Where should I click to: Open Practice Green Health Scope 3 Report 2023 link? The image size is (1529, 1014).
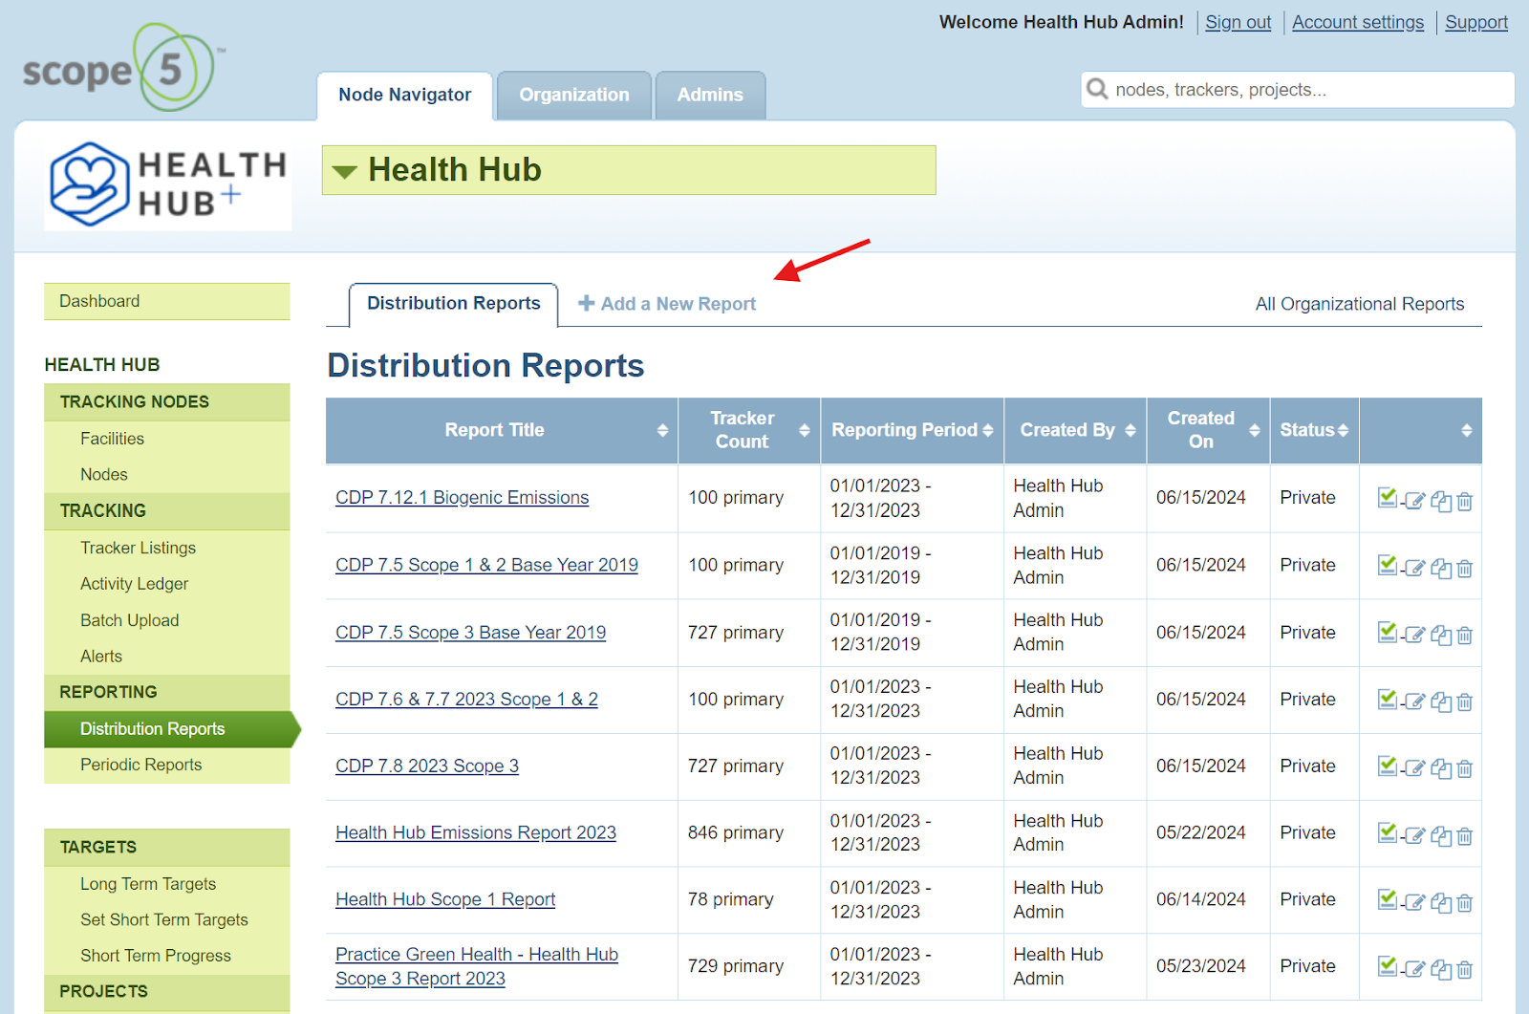click(x=477, y=966)
